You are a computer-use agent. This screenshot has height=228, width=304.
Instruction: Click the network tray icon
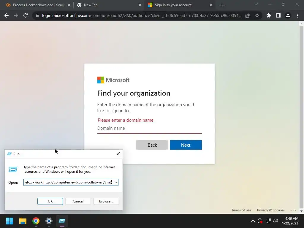(x=268, y=221)
